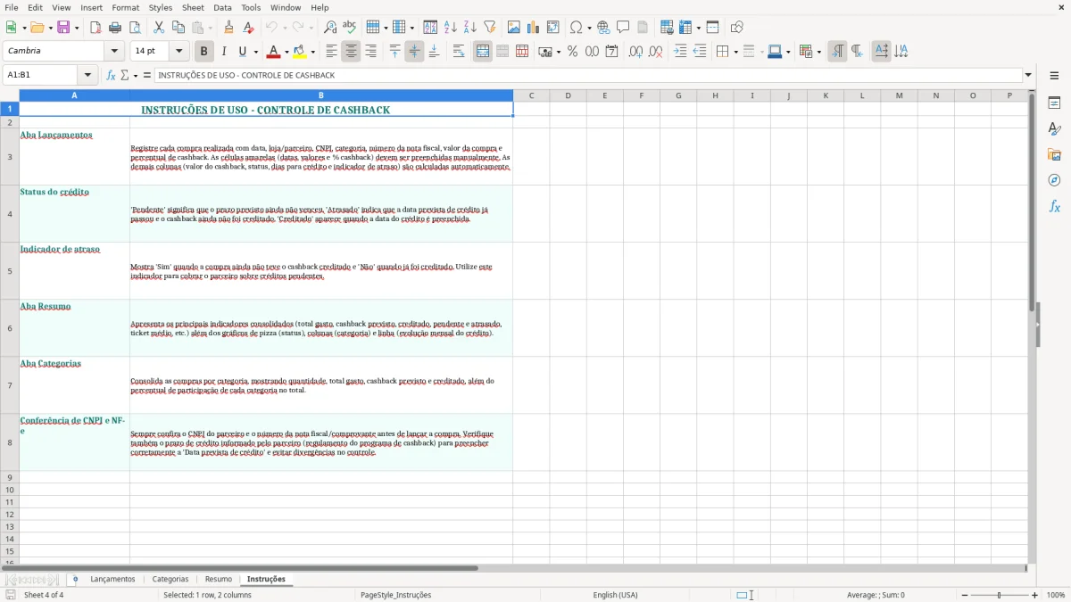
Task: Switch to Categorias sheet tab
Action: click(x=170, y=579)
